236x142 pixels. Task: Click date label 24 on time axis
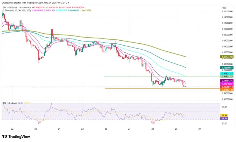click(x=59, y=129)
